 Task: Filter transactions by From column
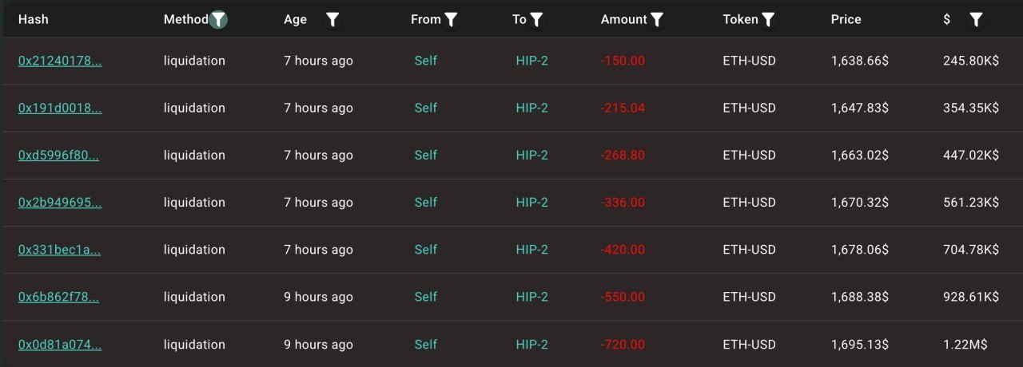(x=451, y=20)
